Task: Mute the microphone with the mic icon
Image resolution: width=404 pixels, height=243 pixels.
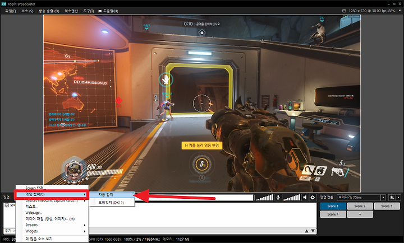Action: [x=278, y=198]
